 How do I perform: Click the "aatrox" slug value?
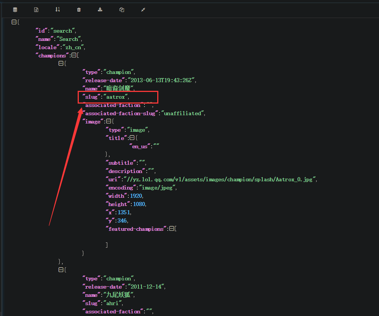[x=116, y=97]
